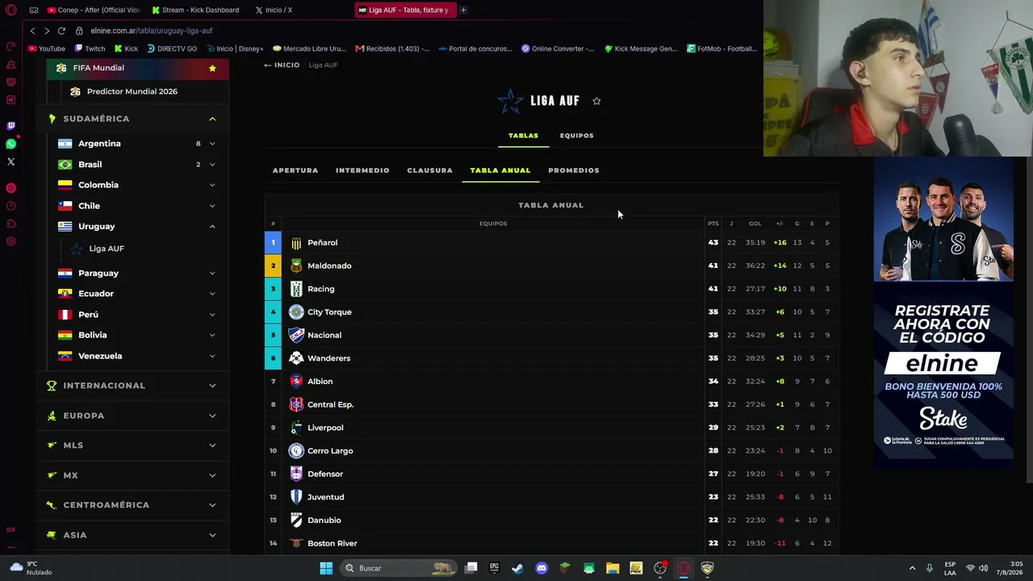Launch Epic Games from the taskbar
Image resolution: width=1033 pixels, height=581 pixels.
[494, 568]
